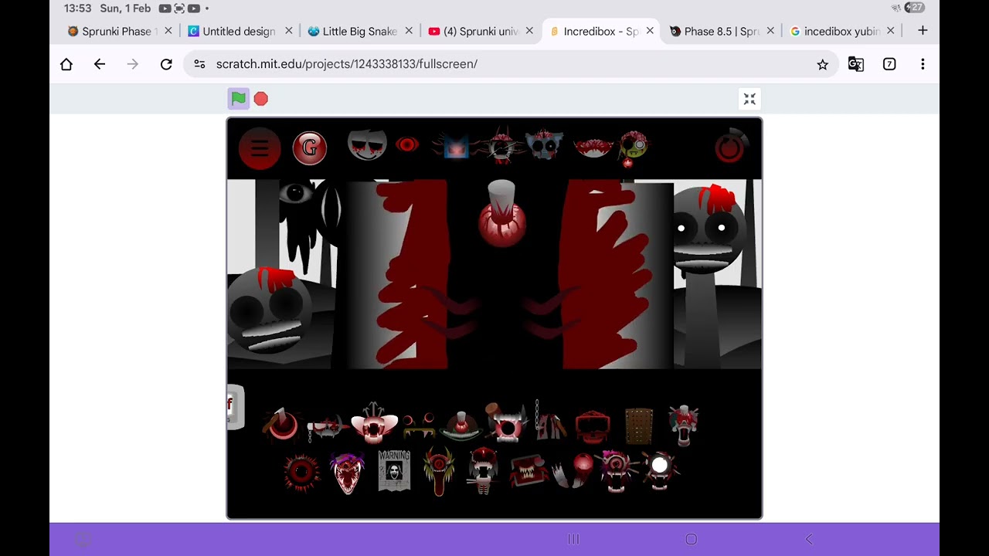Switch to the incedibox Google search tab
Screen dimensions: 989x556
tap(841, 31)
